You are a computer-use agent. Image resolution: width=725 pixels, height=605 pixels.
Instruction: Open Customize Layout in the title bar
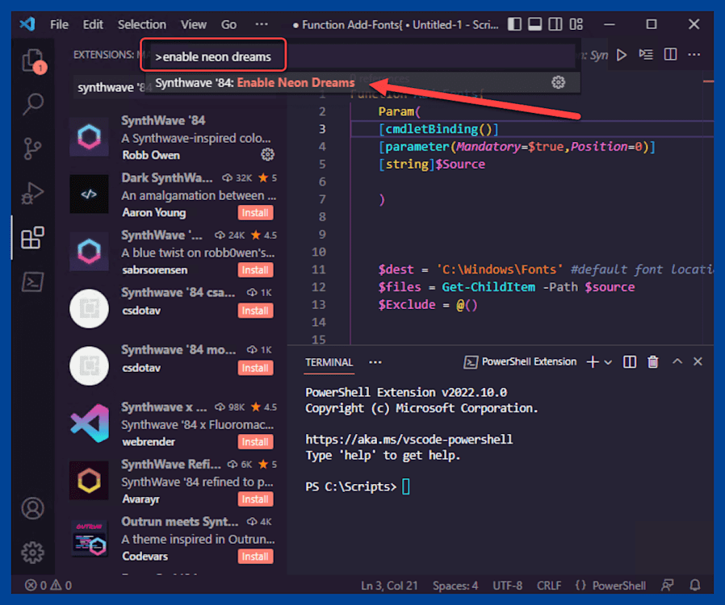pyautogui.click(x=576, y=24)
